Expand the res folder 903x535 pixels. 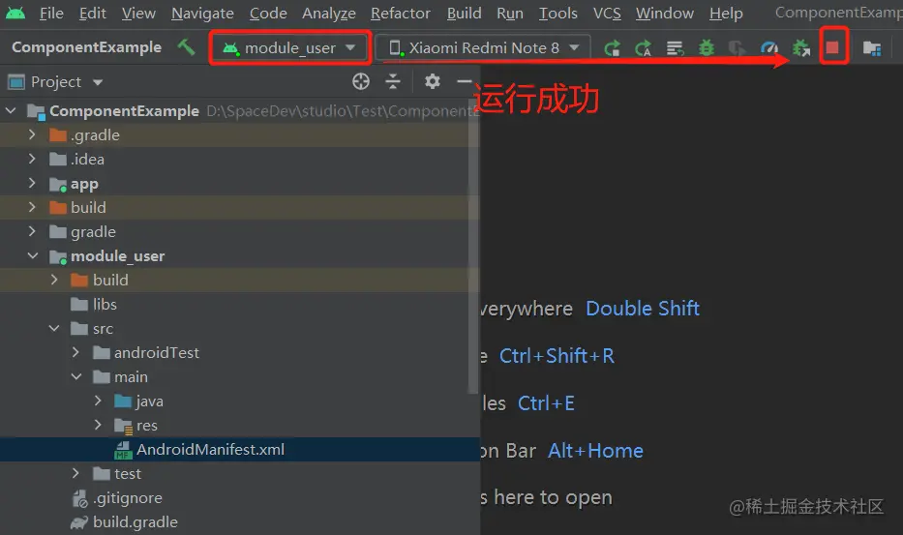[98, 425]
